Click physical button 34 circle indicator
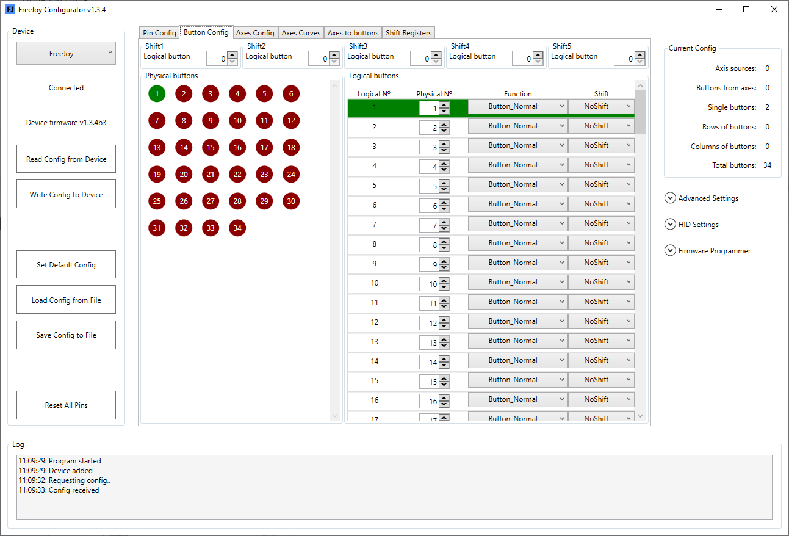The height and width of the screenshot is (536, 789). click(x=237, y=228)
